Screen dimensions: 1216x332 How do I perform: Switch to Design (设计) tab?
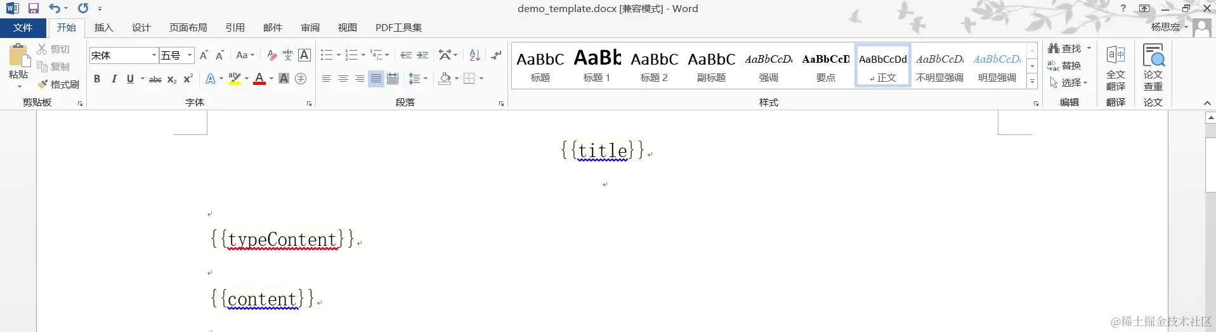(x=141, y=28)
